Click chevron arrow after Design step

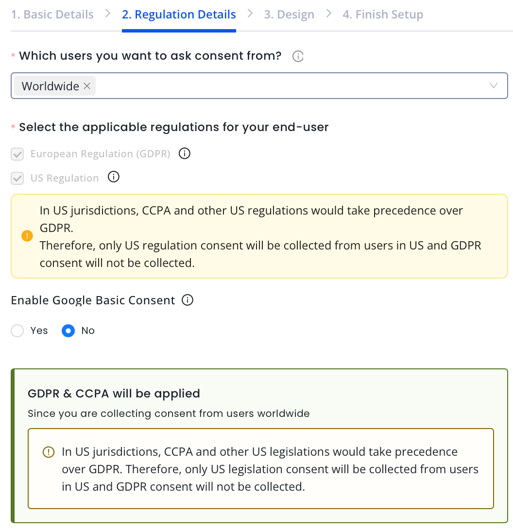click(x=329, y=14)
